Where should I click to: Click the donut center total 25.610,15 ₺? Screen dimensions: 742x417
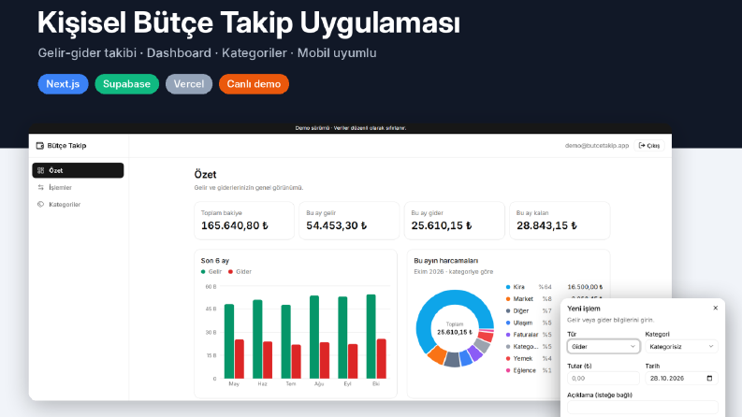coord(455,332)
